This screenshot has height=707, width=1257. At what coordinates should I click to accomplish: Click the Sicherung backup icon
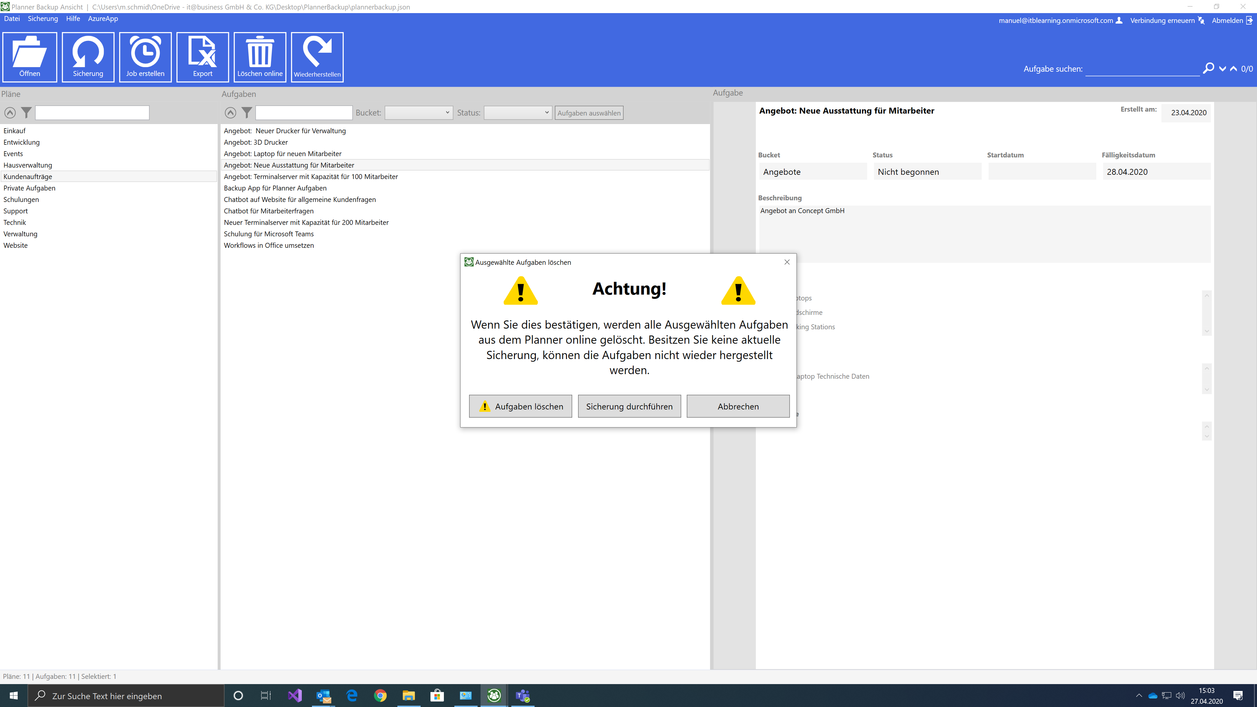click(x=88, y=56)
